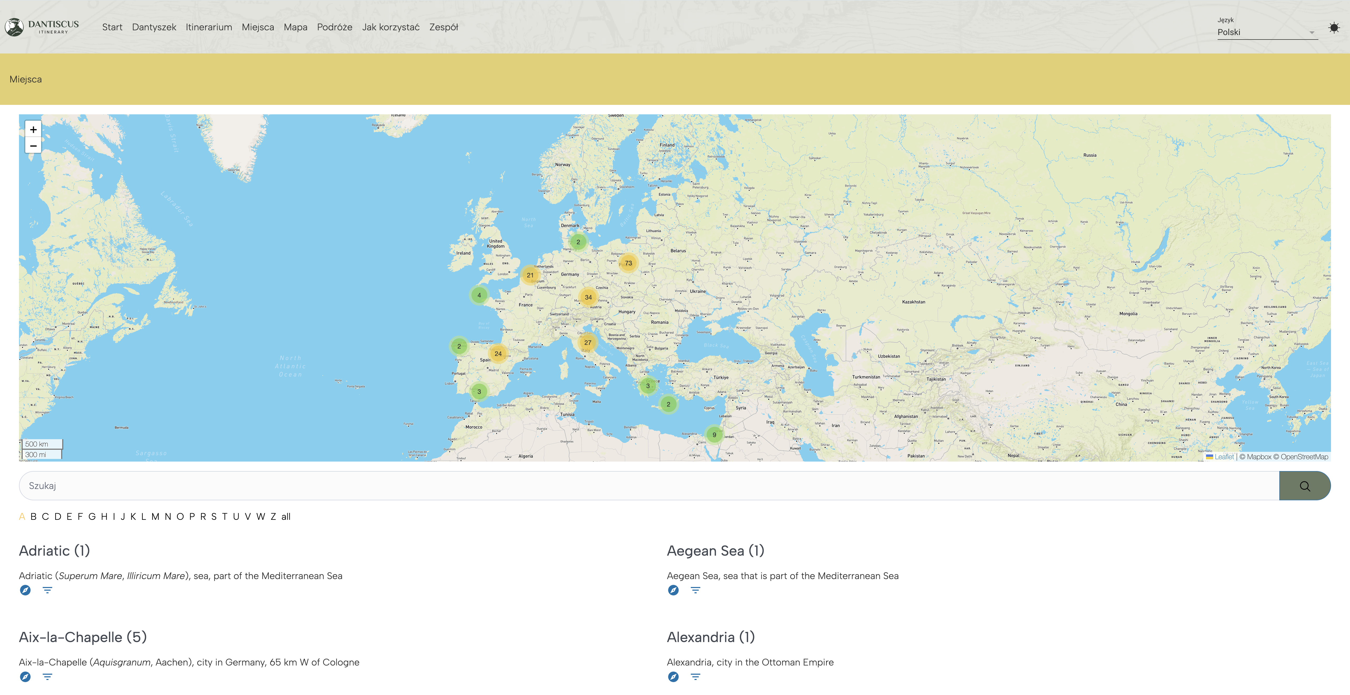Open the OpenStreetMap attribution link
This screenshot has height=695, width=1350.
pyautogui.click(x=1304, y=457)
